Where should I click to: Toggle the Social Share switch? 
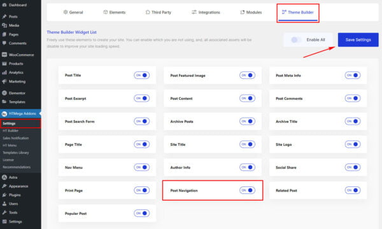click(353, 167)
